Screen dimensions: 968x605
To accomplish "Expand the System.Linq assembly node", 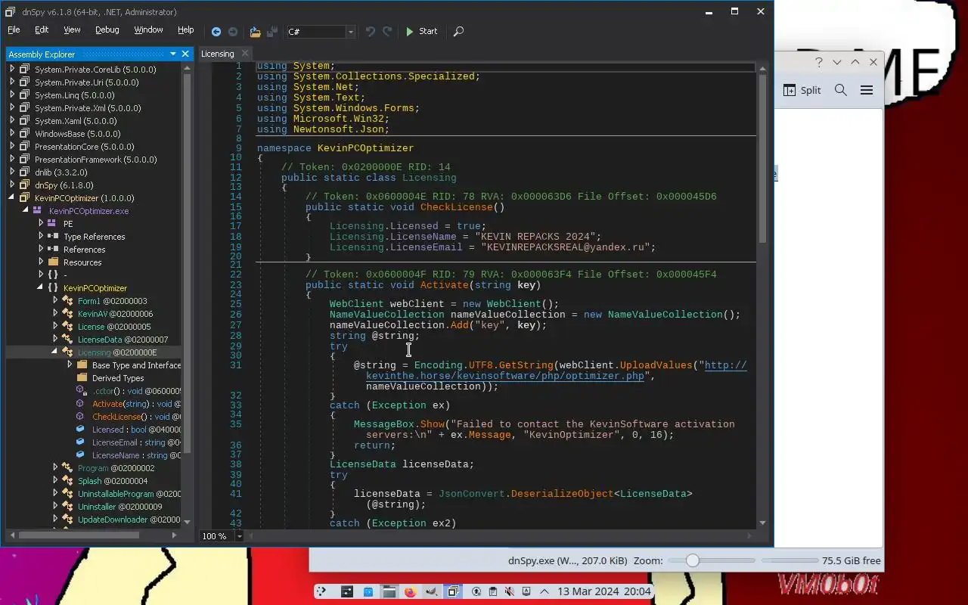I will [x=12, y=95].
